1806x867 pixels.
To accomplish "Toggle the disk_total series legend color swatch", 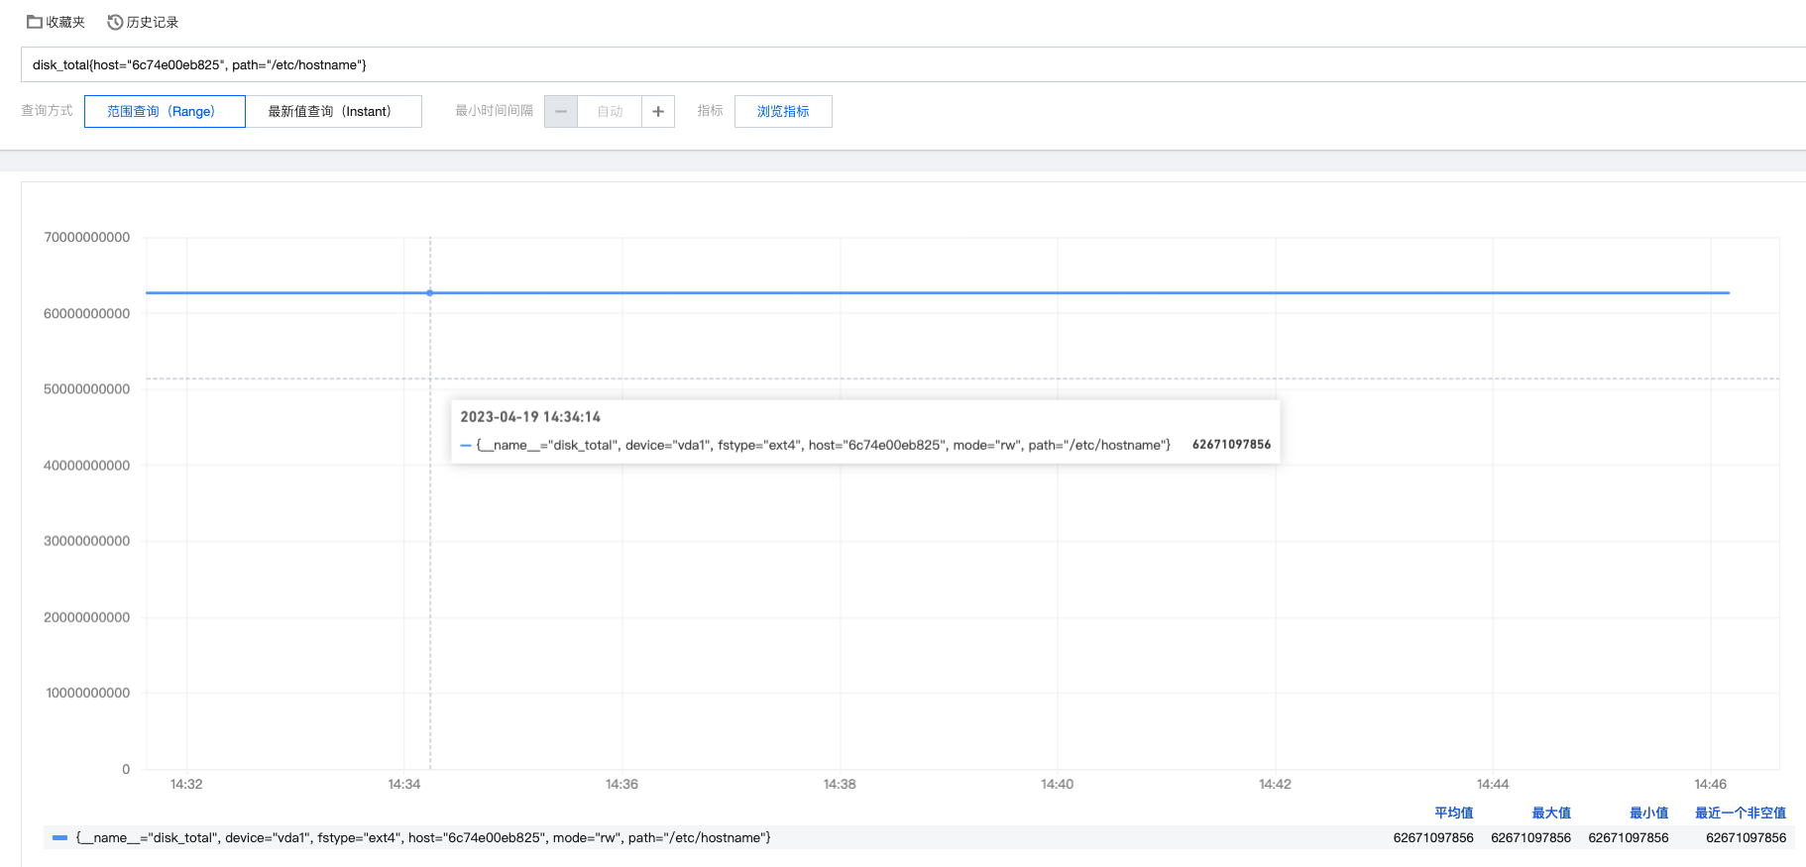I will coord(59,838).
